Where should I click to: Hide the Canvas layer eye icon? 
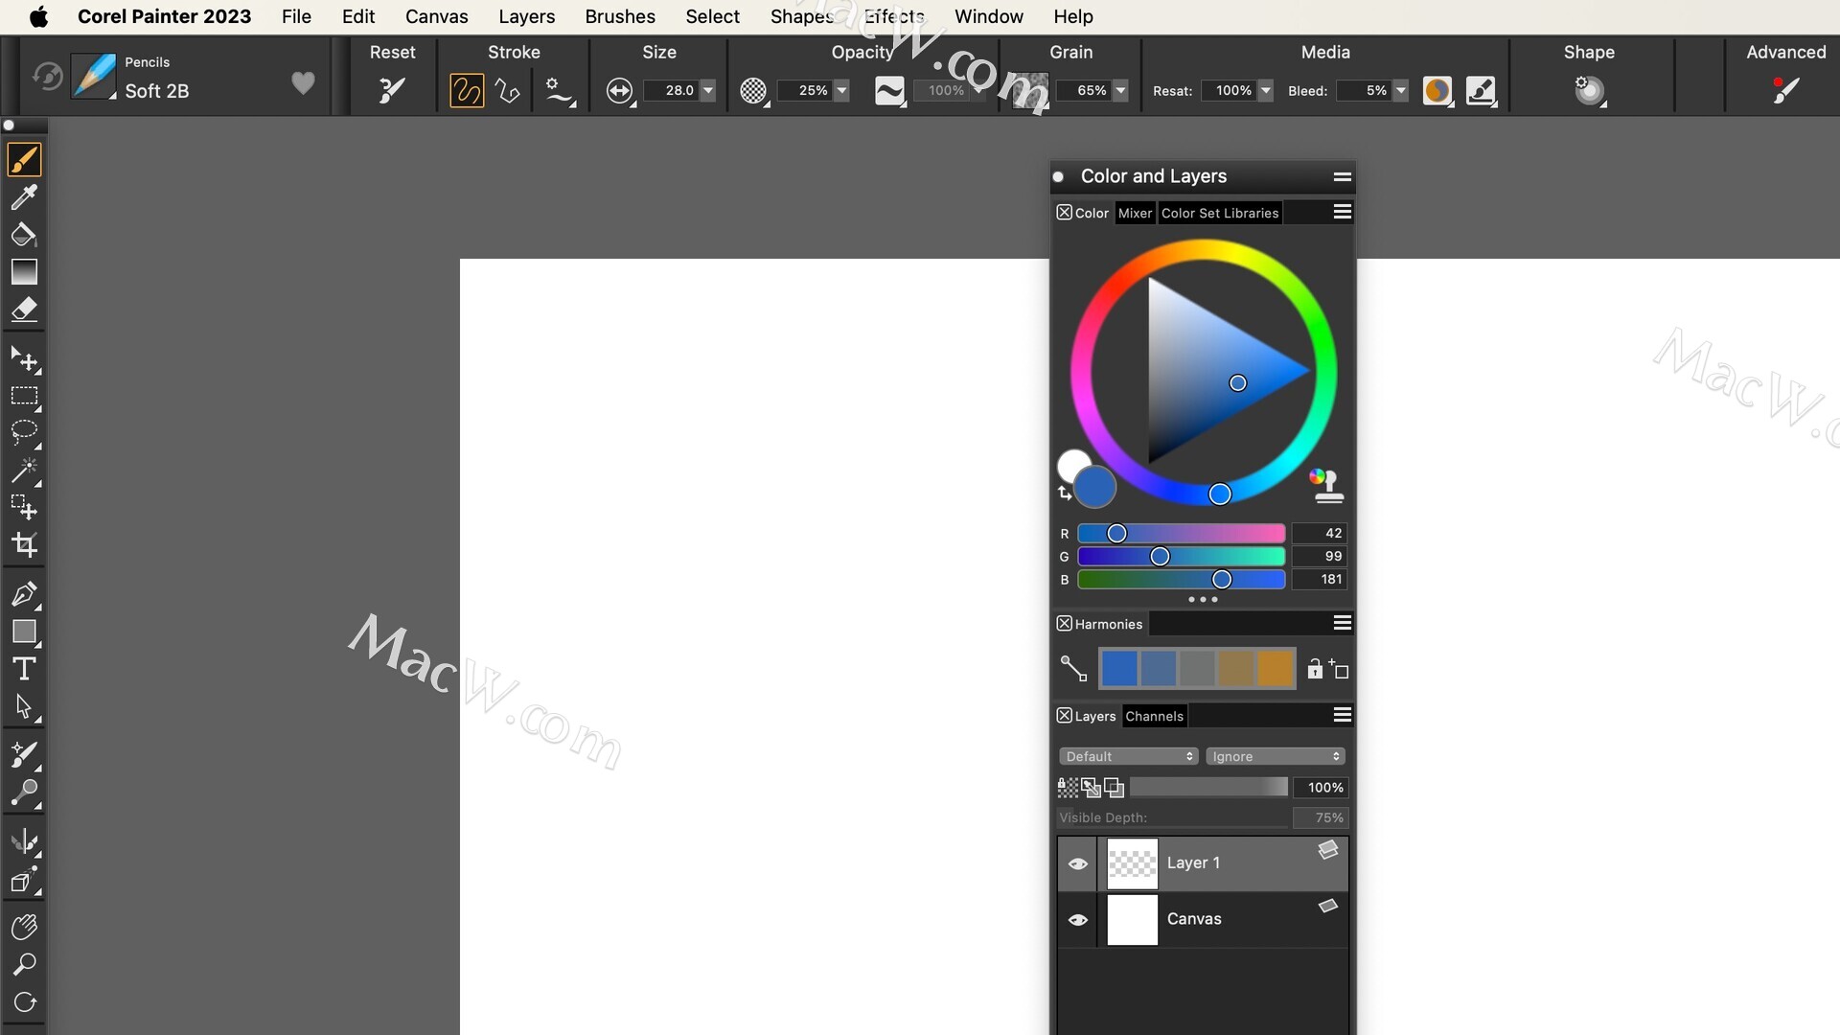coord(1077,919)
